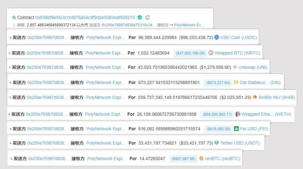303x169 pixels.
Task: Open PolyNetwork Expl... recipient in SHIB row
Action: click(106, 98)
